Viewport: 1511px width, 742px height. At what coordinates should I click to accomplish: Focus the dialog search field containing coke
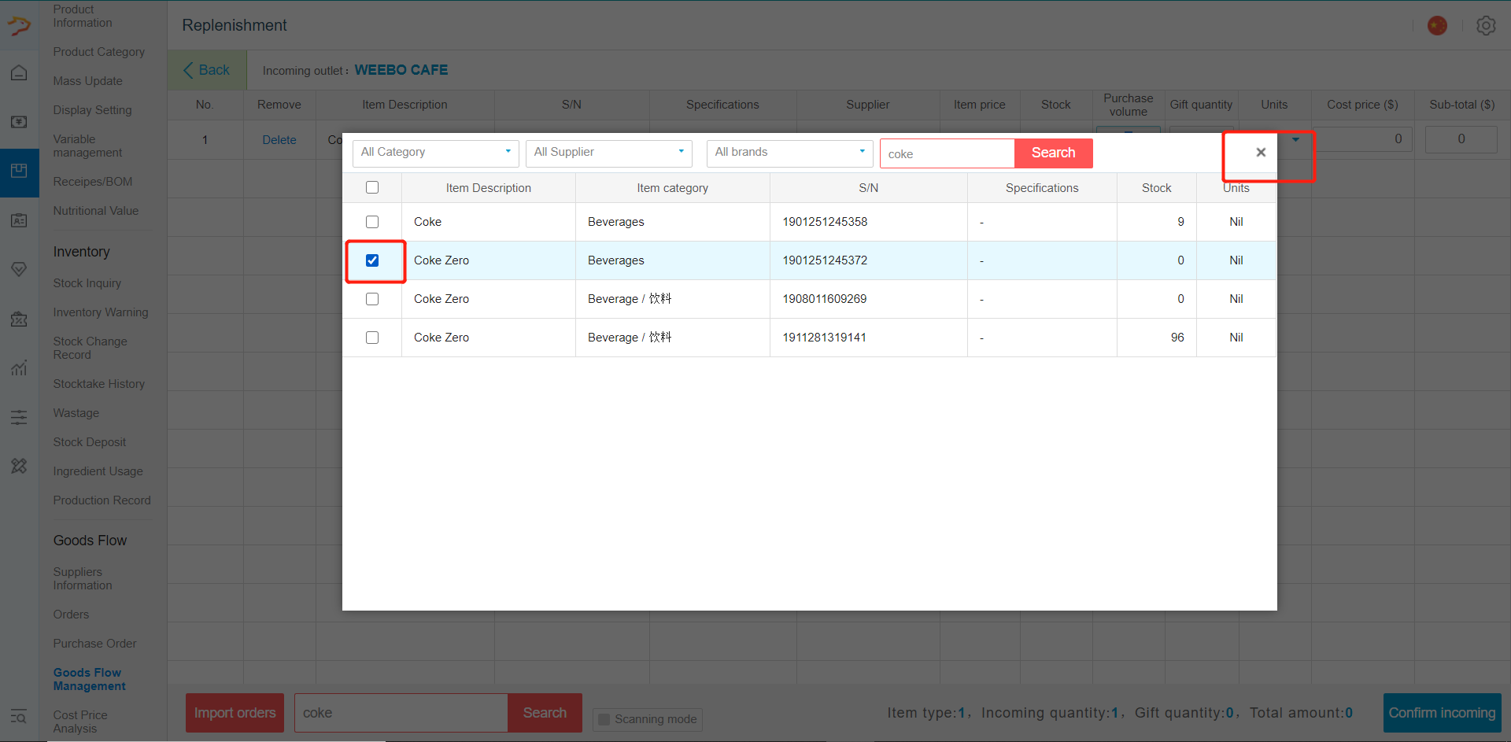[x=948, y=153]
